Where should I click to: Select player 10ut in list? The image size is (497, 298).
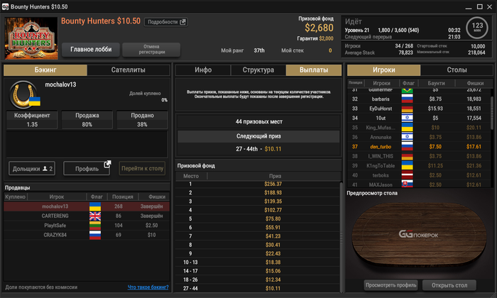(x=419, y=118)
